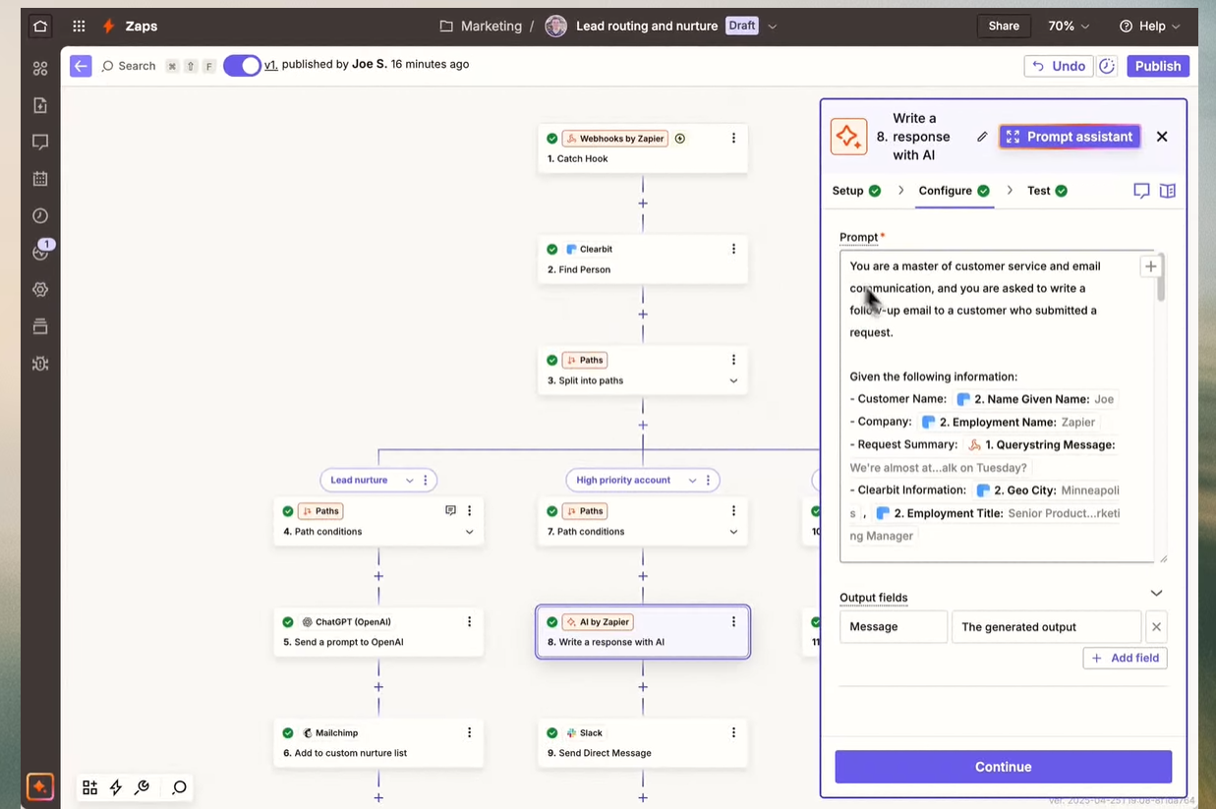Select the Split into paths step card

point(643,371)
